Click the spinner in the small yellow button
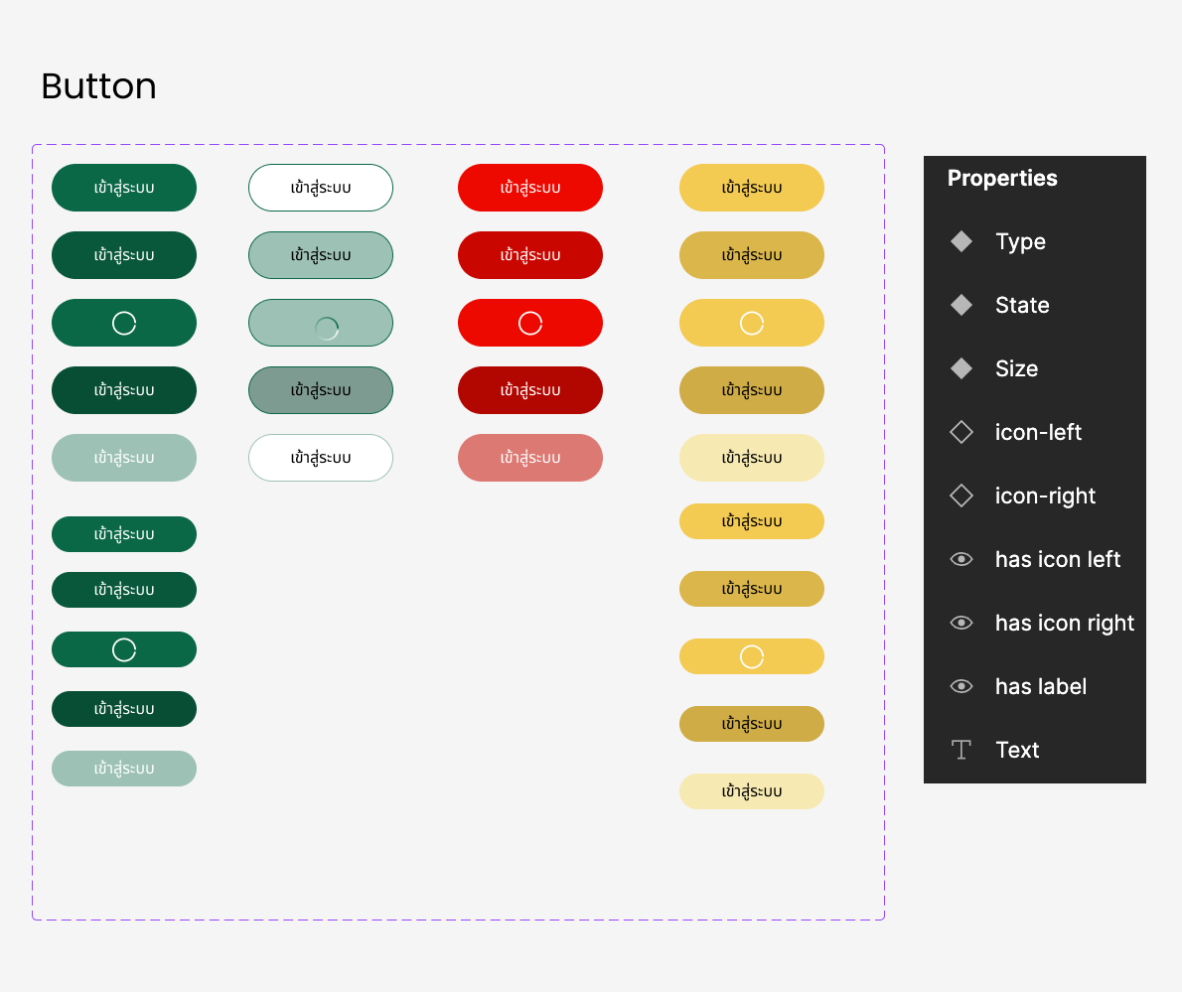Viewport: 1182px width, 992px height. click(752, 656)
